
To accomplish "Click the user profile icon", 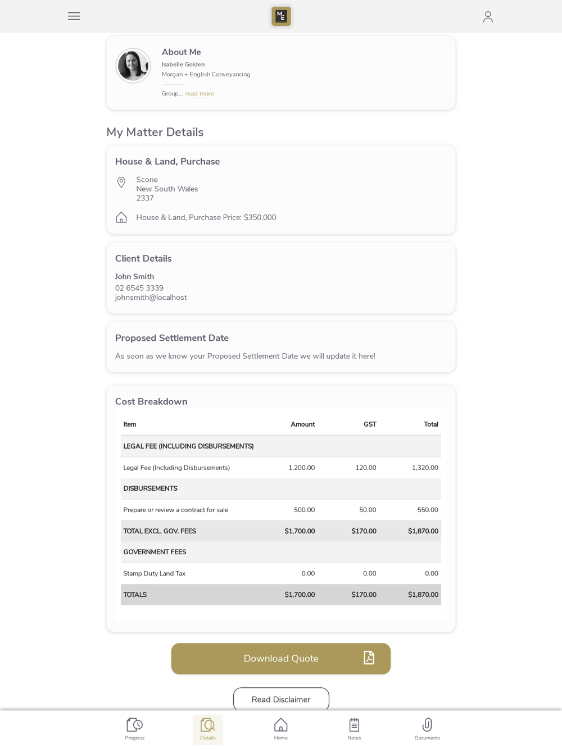I will coord(488,17).
